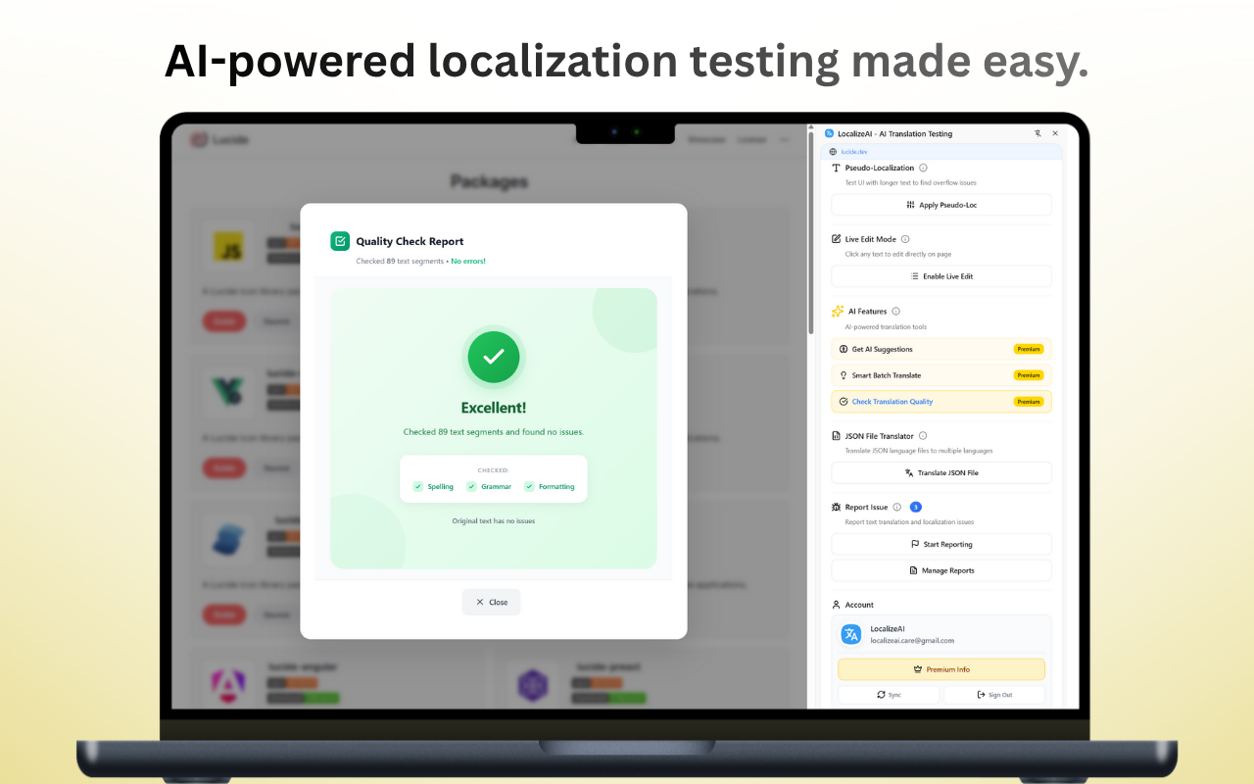Screen dimensions: 1254x784
Task: Click the info icon next to Live Edit Mode
Action: click(x=905, y=239)
